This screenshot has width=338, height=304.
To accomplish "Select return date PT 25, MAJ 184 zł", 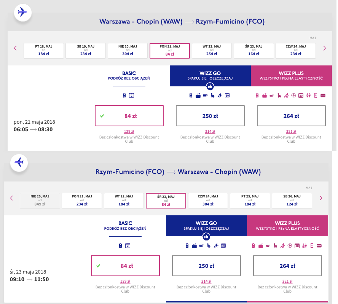I will (250, 201).
